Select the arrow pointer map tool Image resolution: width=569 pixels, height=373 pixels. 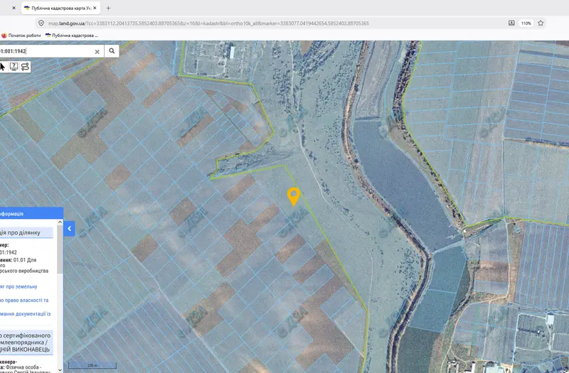(3, 67)
